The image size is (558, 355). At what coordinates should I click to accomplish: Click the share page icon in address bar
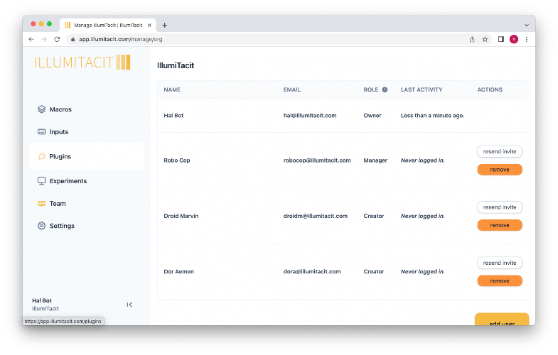(x=472, y=39)
